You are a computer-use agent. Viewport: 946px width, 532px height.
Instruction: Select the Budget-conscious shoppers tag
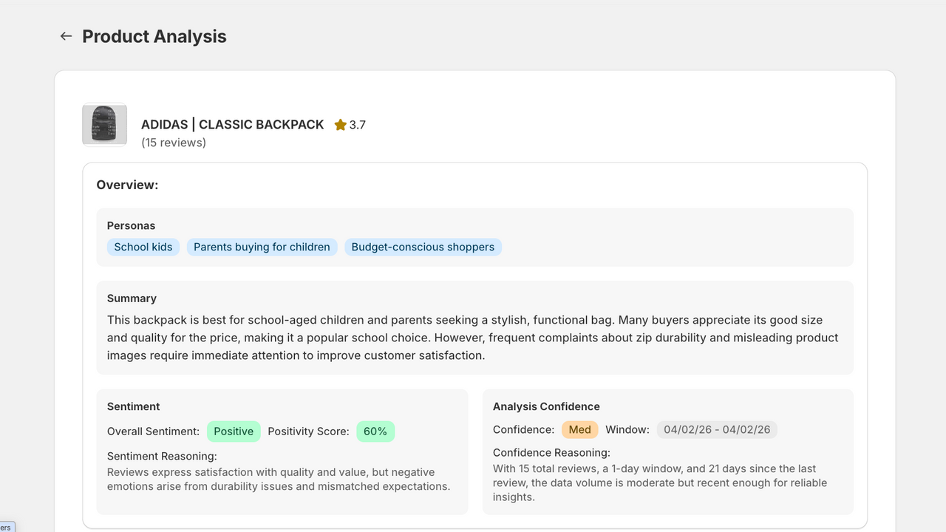coord(423,247)
